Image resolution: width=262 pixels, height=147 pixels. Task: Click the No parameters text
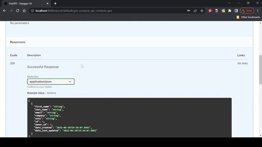(19, 23)
